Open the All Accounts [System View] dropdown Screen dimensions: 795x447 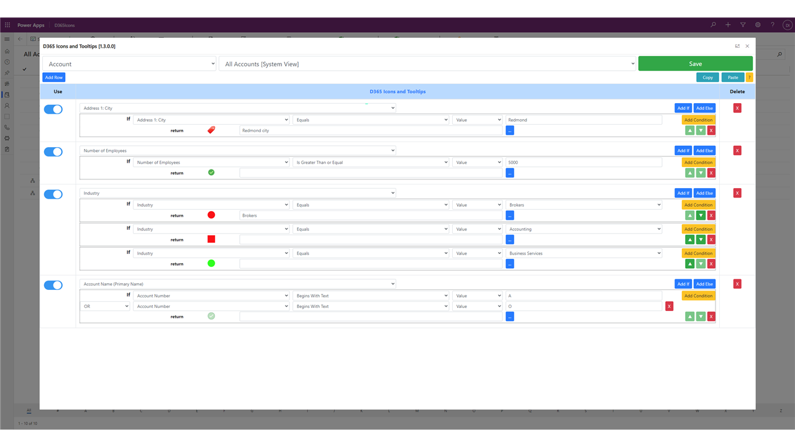428,64
